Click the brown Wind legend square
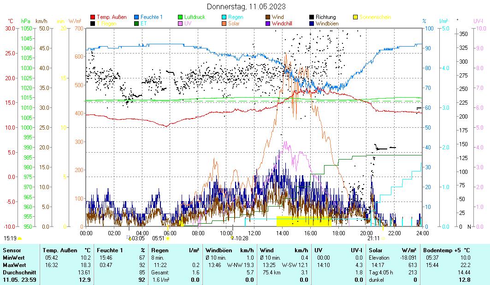The height and width of the screenshot is (285, 490). (x=268, y=17)
